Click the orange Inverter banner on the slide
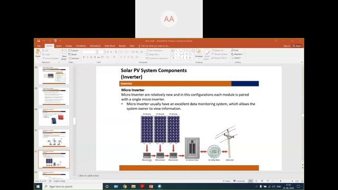 175,83
